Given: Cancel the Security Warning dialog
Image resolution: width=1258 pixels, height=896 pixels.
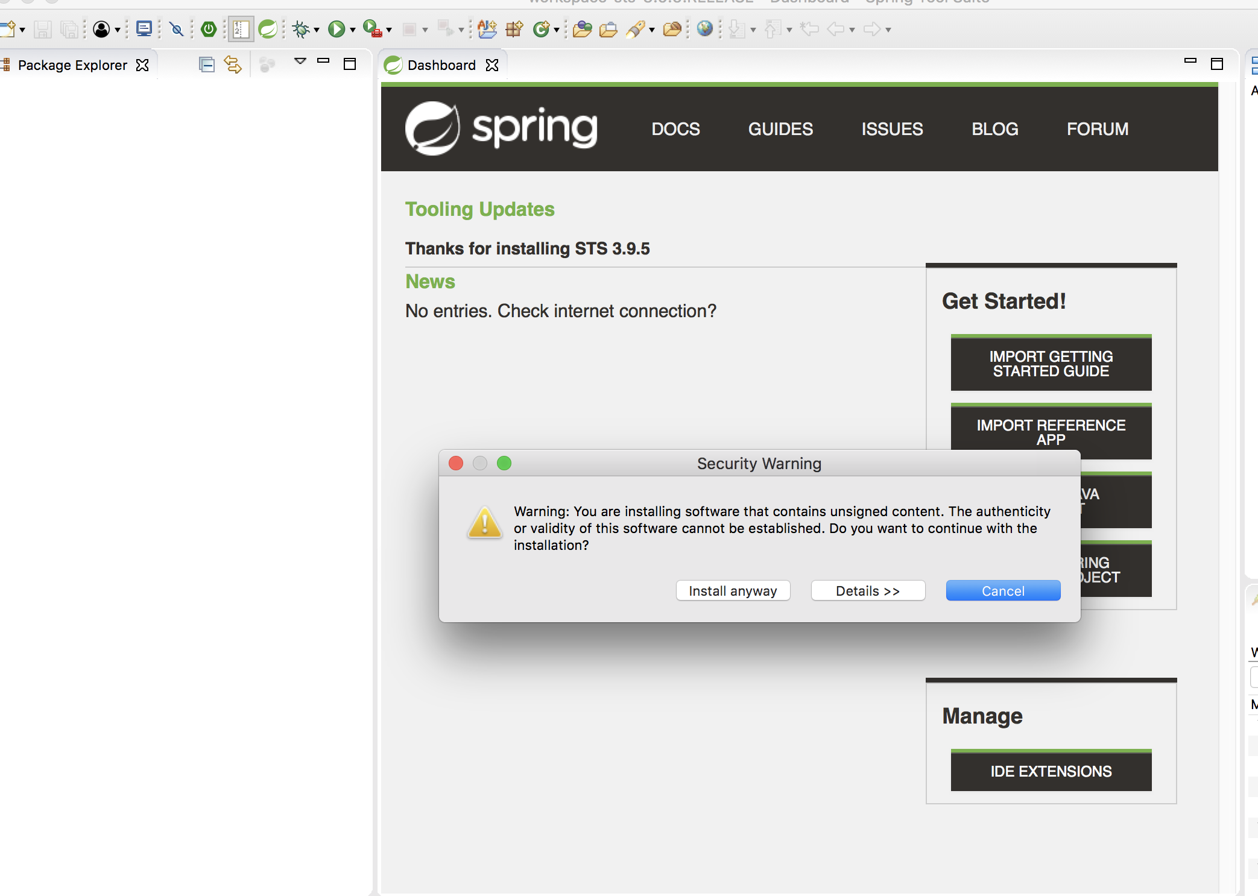Looking at the screenshot, I should click(x=1002, y=591).
